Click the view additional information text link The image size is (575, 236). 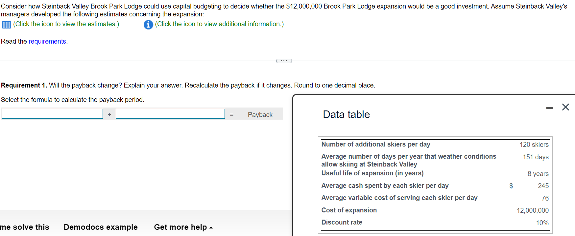click(219, 24)
